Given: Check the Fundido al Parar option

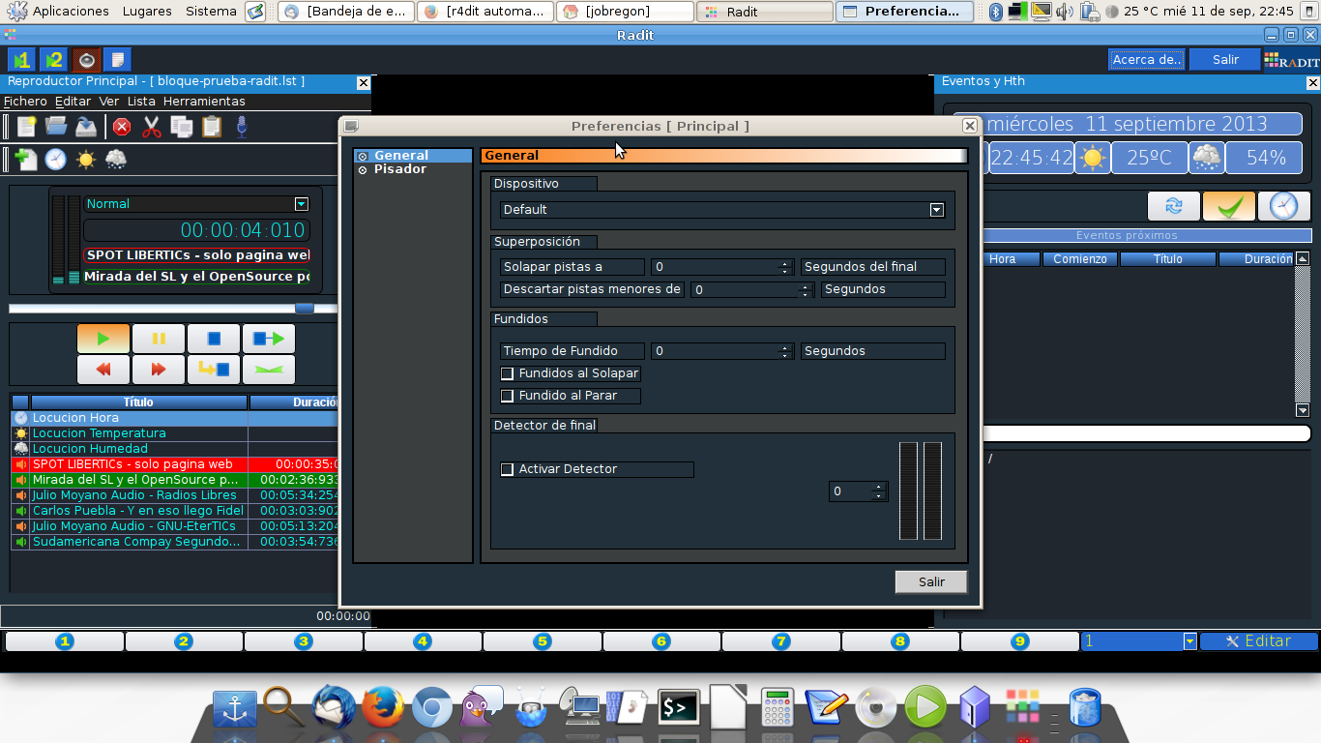Looking at the screenshot, I should pyautogui.click(x=507, y=395).
